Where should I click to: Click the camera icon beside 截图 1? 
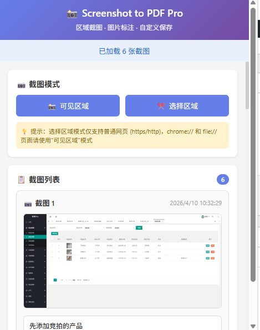pyautogui.click(x=28, y=204)
